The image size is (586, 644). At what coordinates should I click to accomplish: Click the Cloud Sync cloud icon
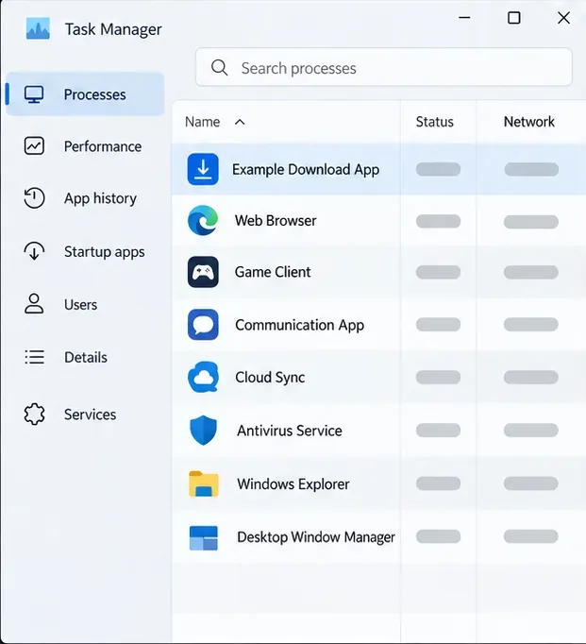click(203, 377)
